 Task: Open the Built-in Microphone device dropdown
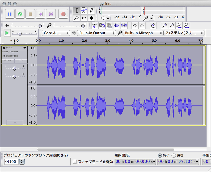143,33
